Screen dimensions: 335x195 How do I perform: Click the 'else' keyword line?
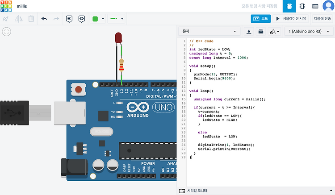202,132
